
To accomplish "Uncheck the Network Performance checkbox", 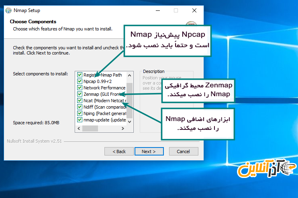I will point(80,88).
